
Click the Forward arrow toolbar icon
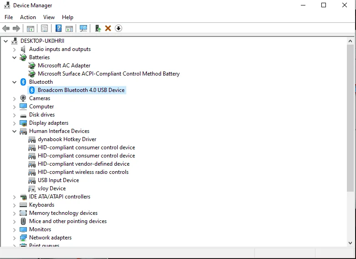pyautogui.click(x=16, y=28)
